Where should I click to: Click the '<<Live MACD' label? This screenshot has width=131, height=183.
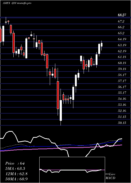(x=110, y=176)
